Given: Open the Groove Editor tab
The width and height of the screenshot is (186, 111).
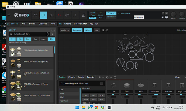Looking at the screenshot, I should [x=80, y=24].
